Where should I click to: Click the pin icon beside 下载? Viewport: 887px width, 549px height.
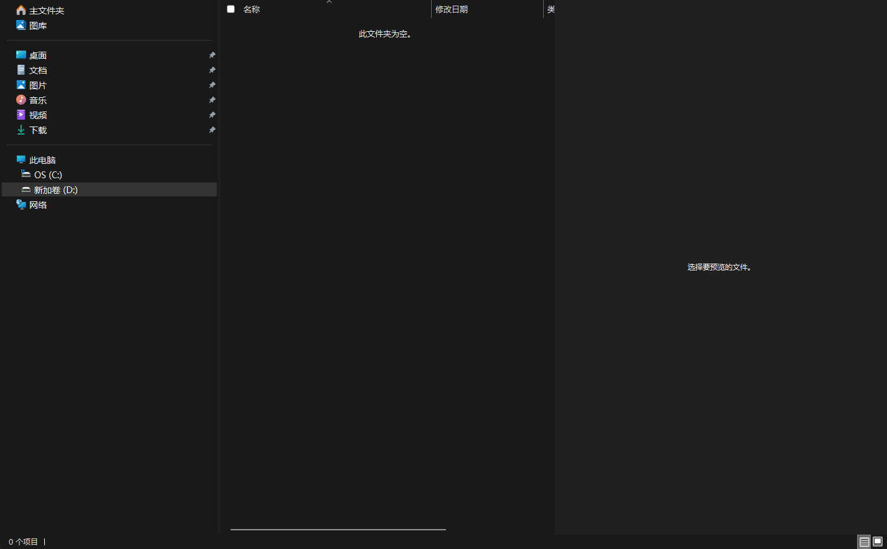[212, 130]
